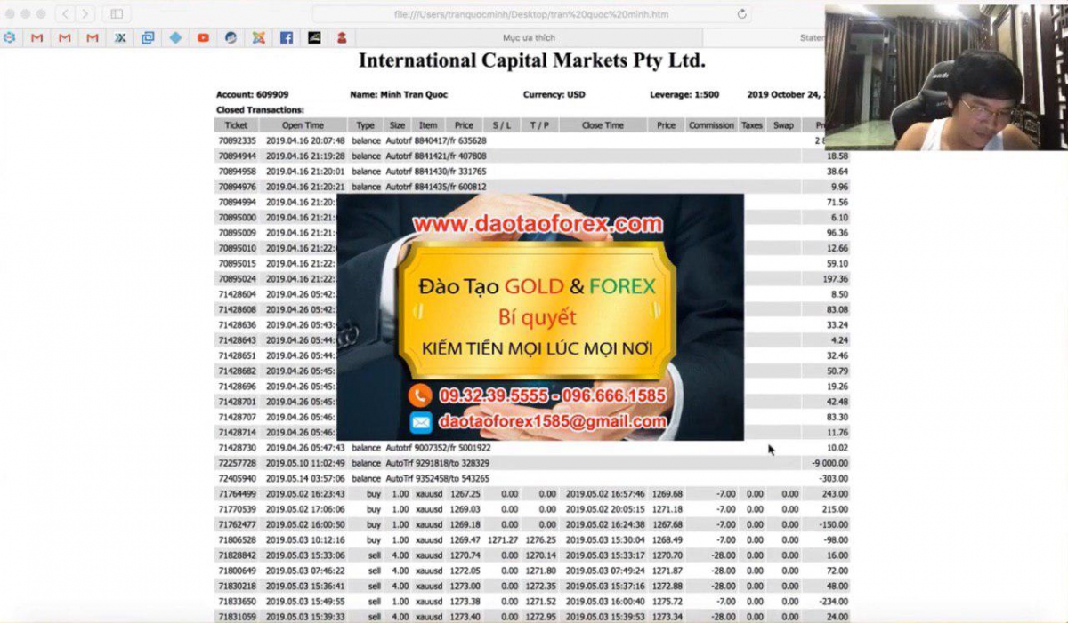Select the 'Name: Minh Tran Quoc' text
This screenshot has width=1068, height=623.
[x=399, y=94]
